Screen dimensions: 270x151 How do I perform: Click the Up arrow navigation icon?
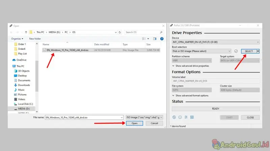(x=26, y=32)
